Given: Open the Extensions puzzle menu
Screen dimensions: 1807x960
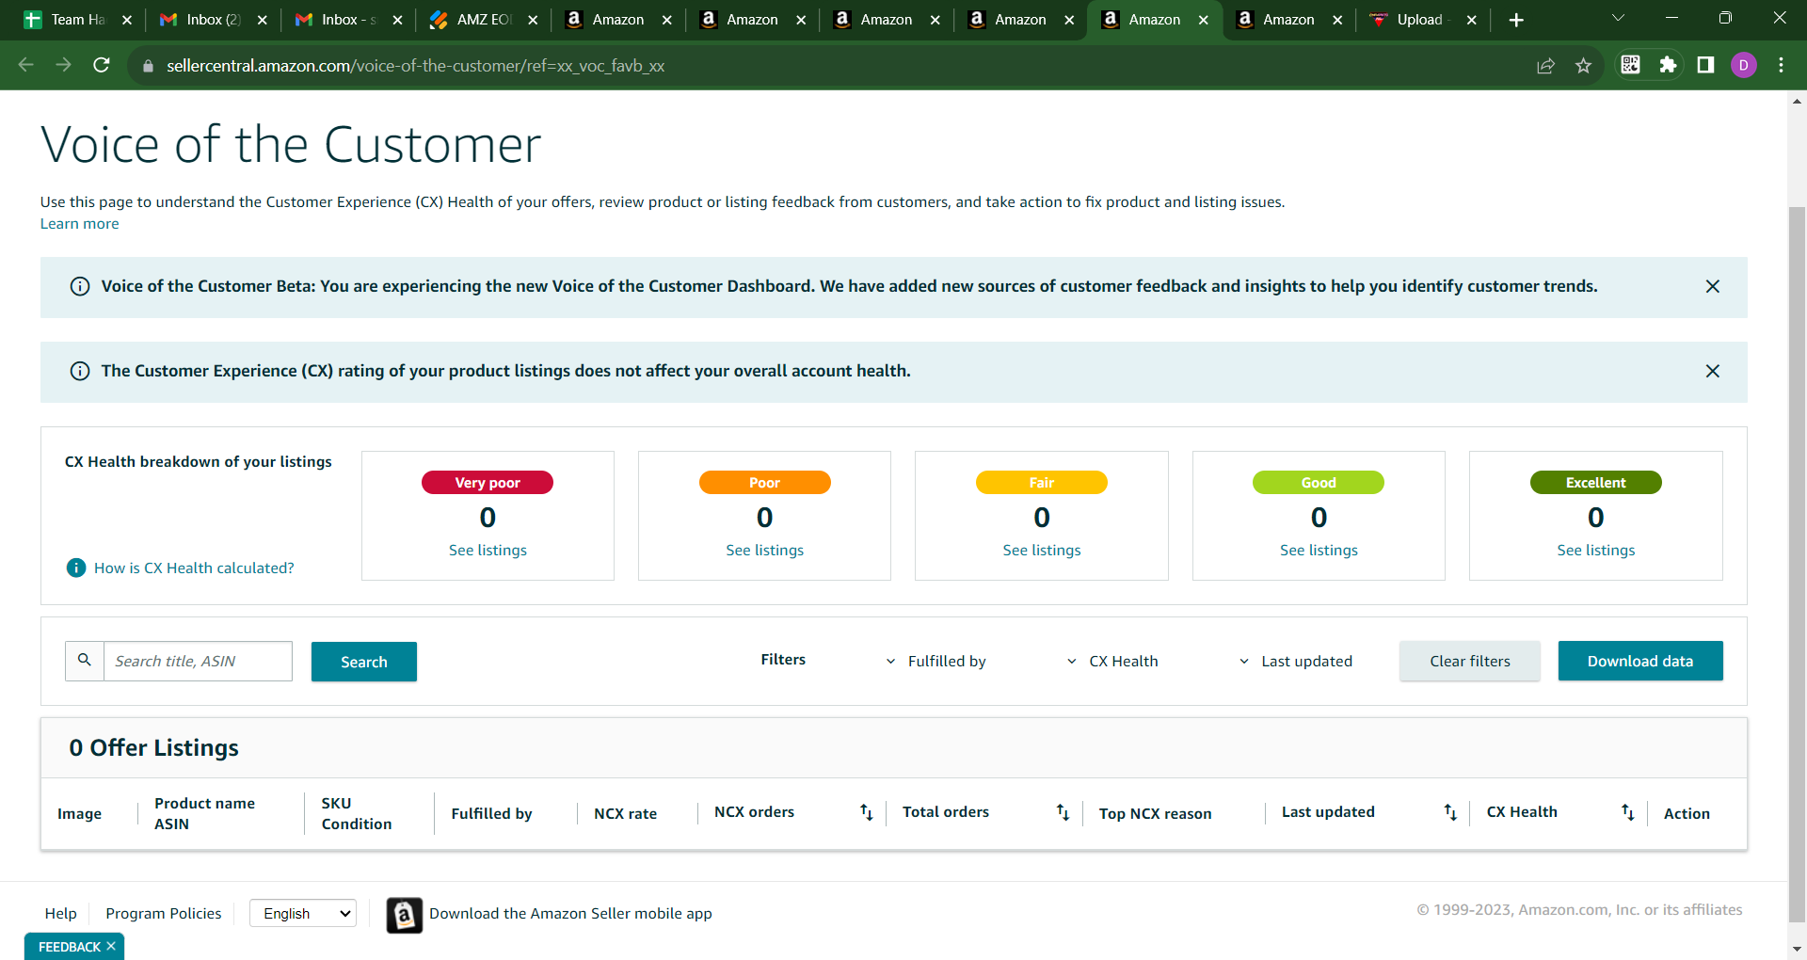Looking at the screenshot, I should 1668,64.
